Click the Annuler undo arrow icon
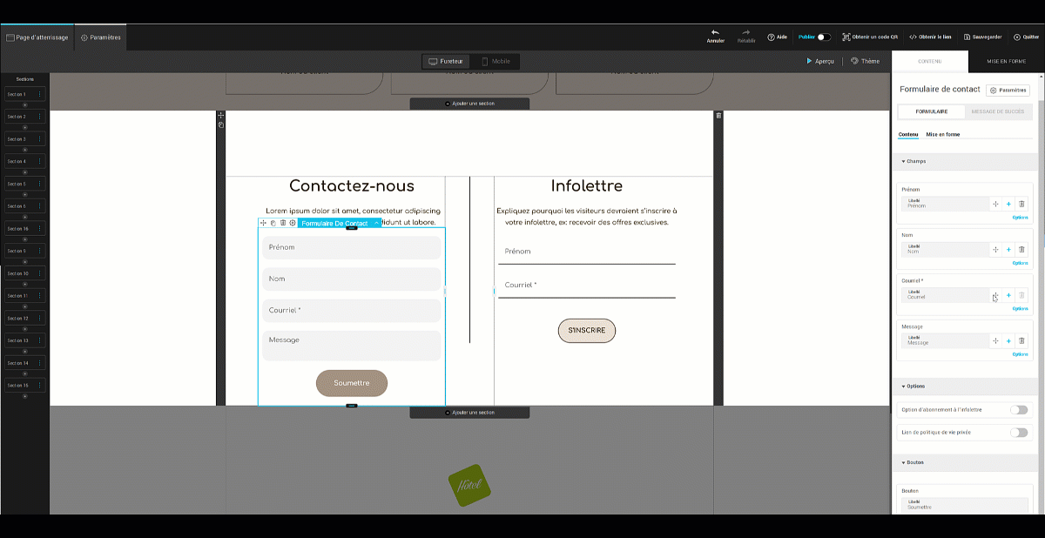 pos(715,32)
